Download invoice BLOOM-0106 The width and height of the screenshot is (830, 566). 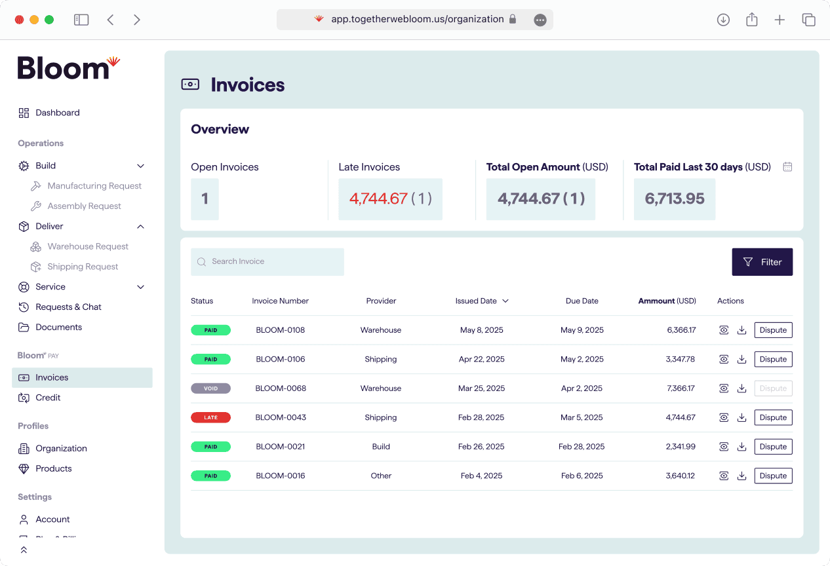[742, 359]
